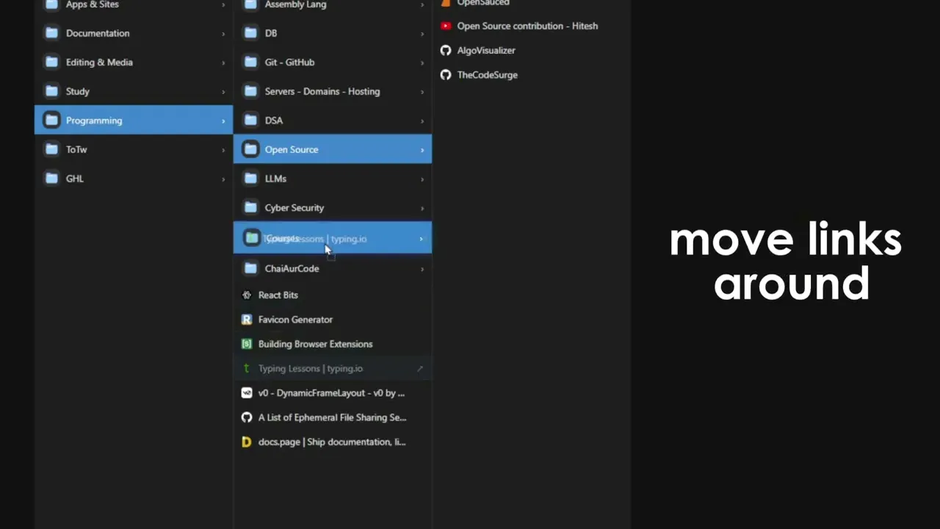The height and width of the screenshot is (529, 940).
Task: Expand the Documentation folder arrow
Action: (223, 34)
